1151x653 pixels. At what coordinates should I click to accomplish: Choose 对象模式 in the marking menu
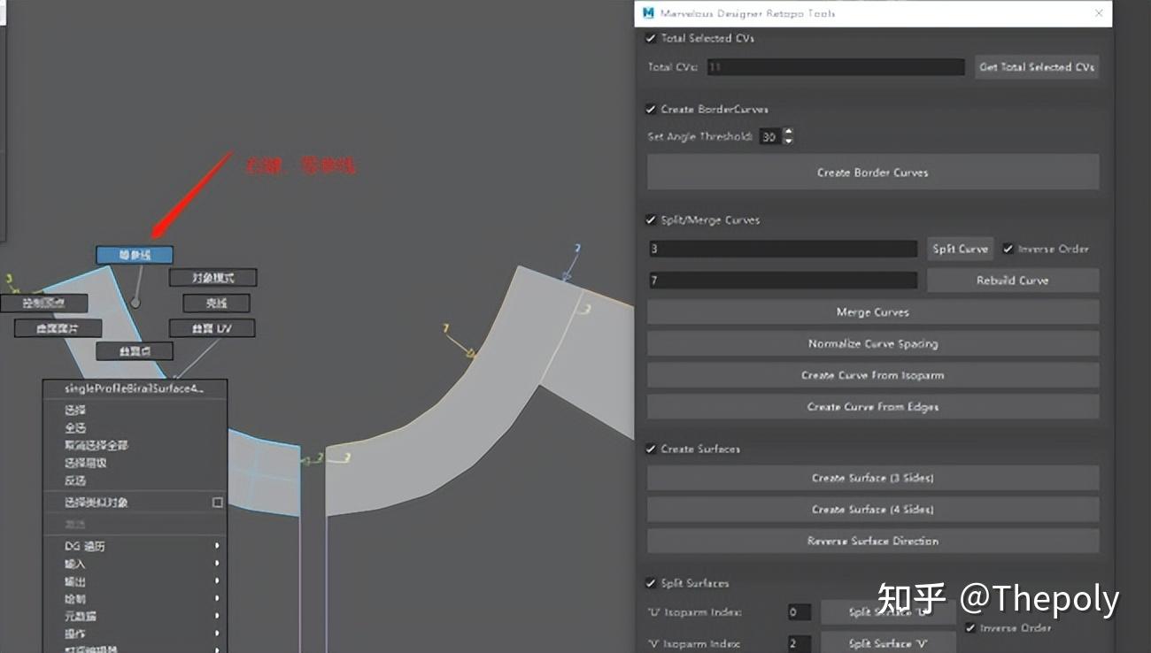tap(213, 278)
